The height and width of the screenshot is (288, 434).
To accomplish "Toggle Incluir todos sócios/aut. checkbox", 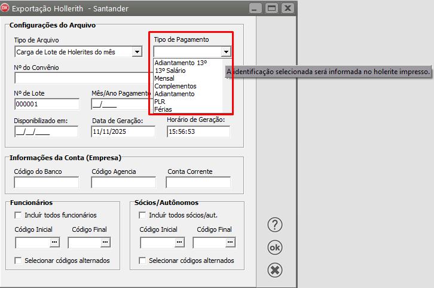I will (x=142, y=215).
